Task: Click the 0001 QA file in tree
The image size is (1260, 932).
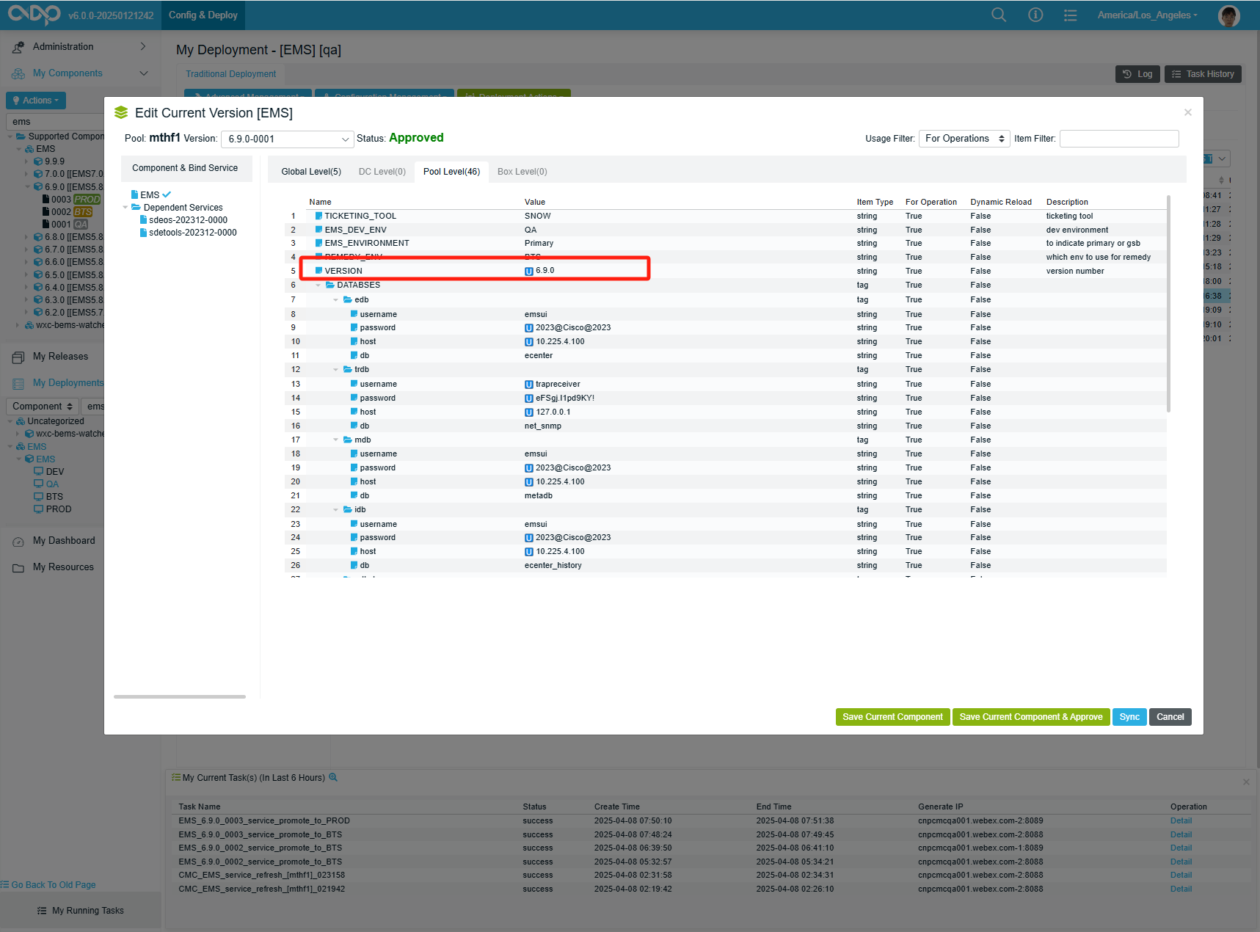Action: click(65, 225)
